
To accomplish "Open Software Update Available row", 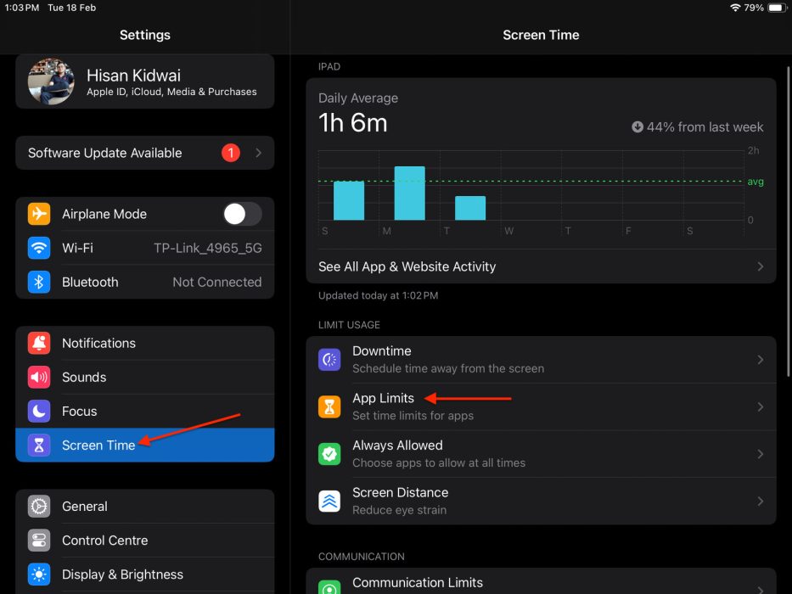I will (145, 153).
